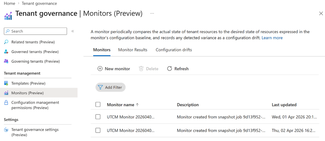Check the second UTCM Monitor row
The width and height of the screenshot is (325, 141).
click(98, 130)
